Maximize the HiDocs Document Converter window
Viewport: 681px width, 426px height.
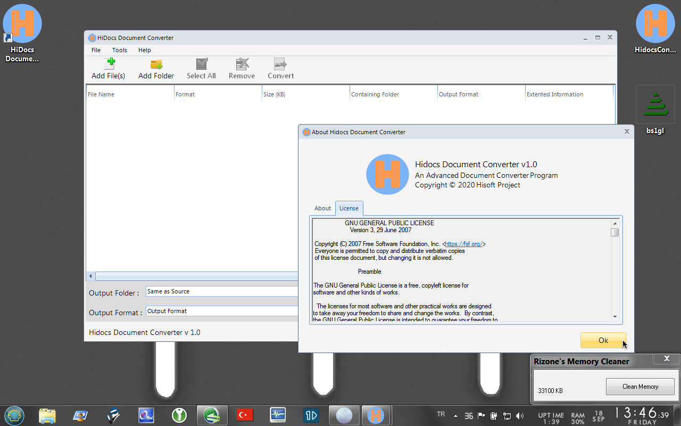click(x=597, y=38)
